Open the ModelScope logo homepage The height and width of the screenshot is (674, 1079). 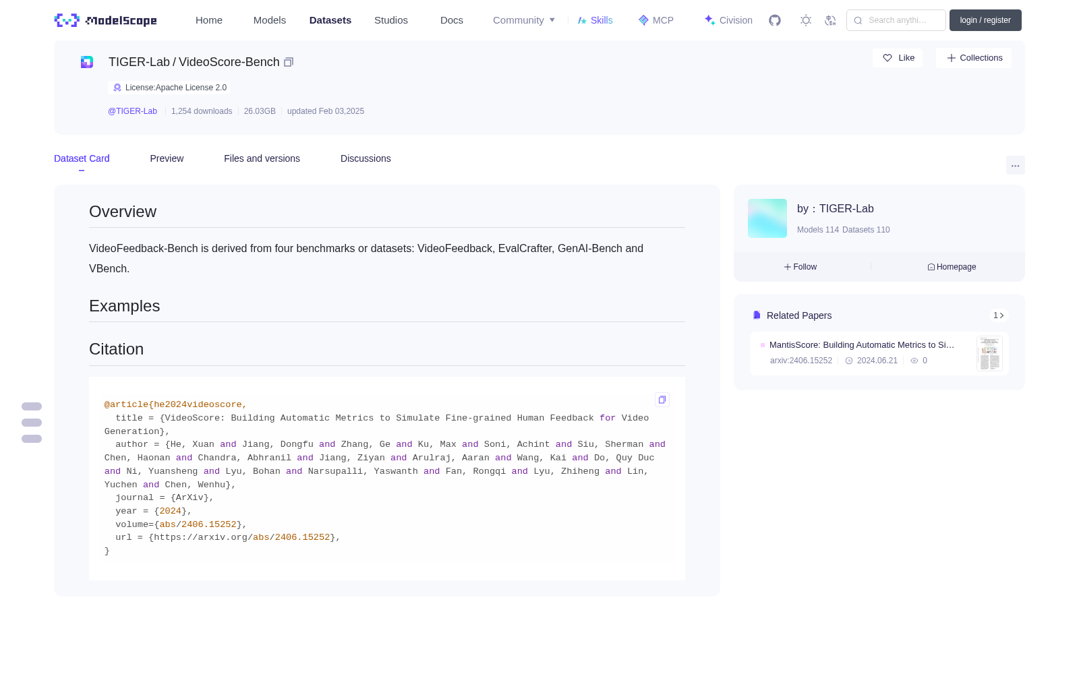(106, 20)
